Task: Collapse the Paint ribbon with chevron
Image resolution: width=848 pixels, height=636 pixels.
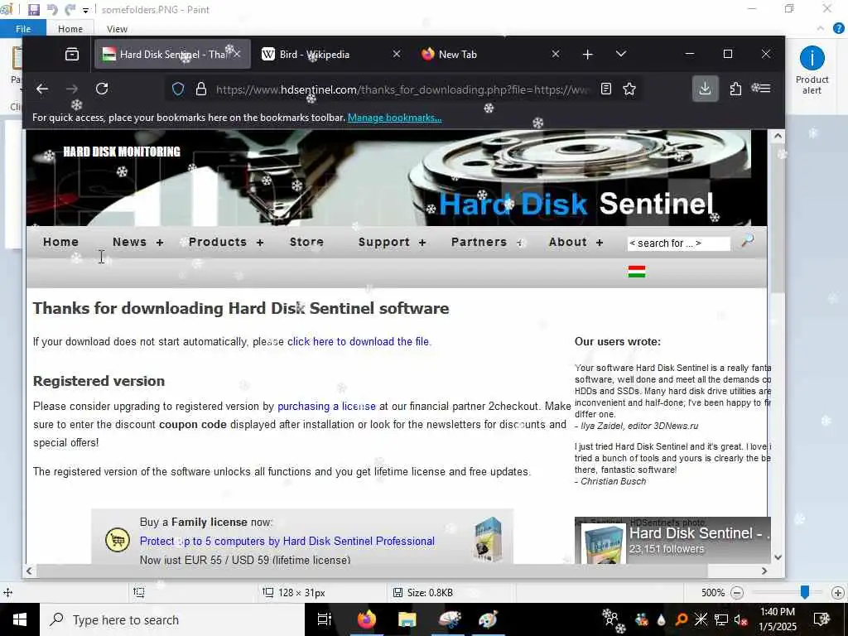Action: (x=821, y=29)
